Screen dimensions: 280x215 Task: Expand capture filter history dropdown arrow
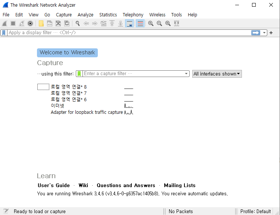[186, 74]
